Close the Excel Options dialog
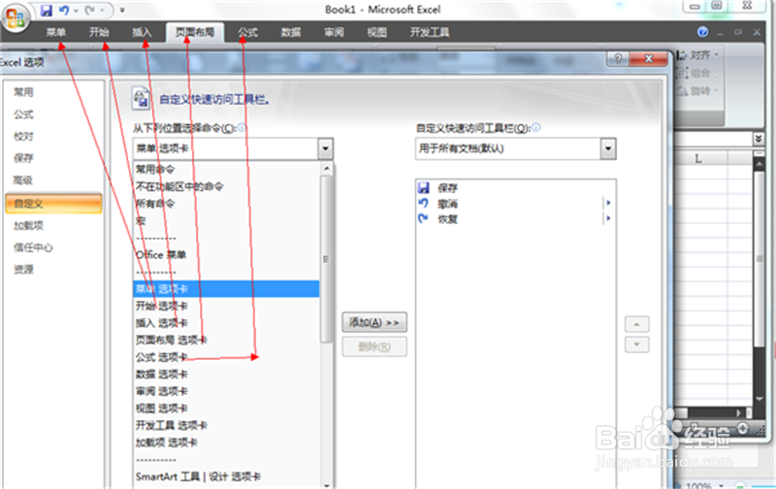The height and width of the screenshot is (489, 776). click(x=648, y=58)
